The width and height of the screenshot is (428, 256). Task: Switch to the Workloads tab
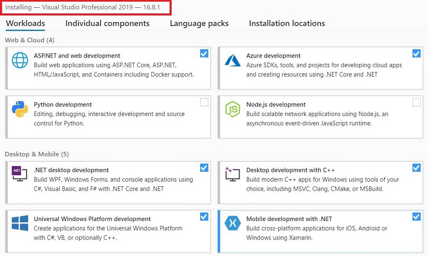click(26, 23)
